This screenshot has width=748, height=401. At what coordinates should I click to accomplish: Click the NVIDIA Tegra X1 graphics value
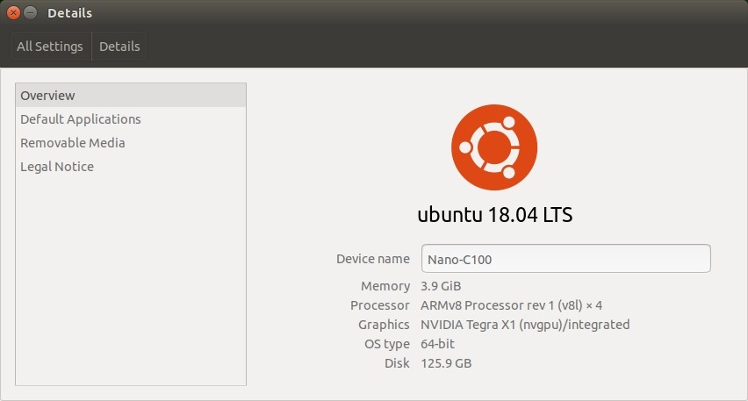[x=525, y=325]
